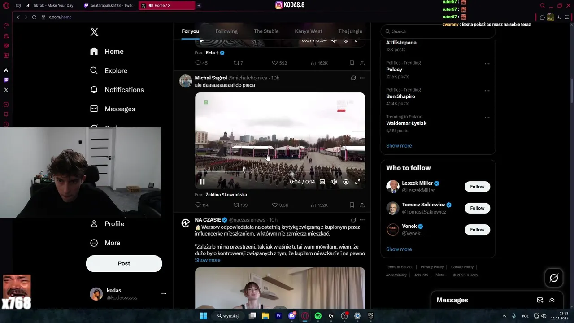Open Profile in X sidebar

[x=107, y=224]
